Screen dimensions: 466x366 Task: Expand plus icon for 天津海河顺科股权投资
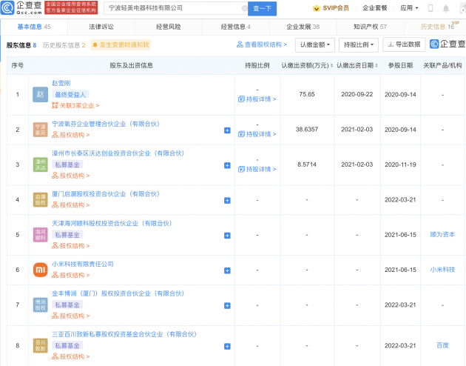(227, 236)
